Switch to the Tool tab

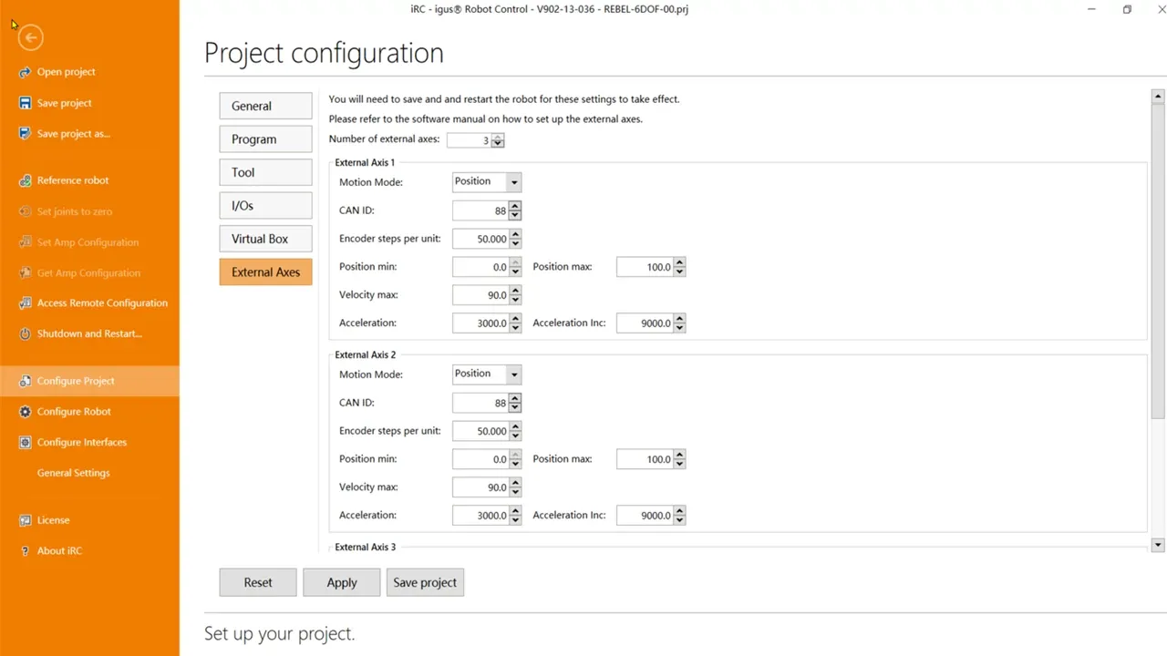click(x=265, y=172)
